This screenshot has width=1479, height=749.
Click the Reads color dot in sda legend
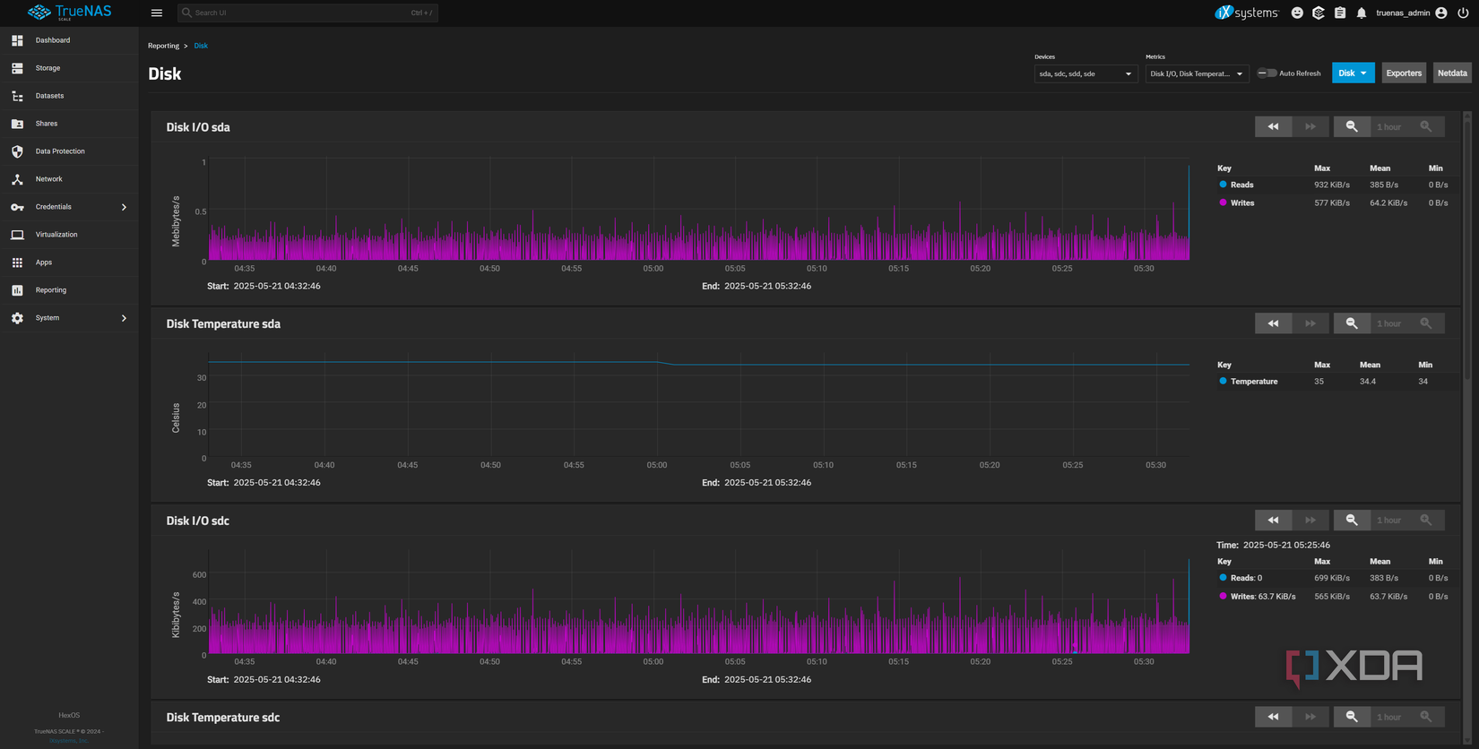[1223, 185]
